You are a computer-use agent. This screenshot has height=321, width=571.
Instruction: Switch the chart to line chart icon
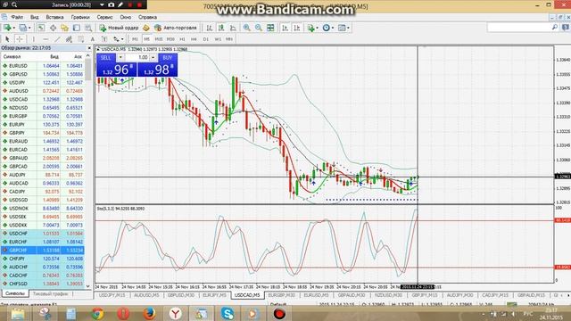(233, 28)
